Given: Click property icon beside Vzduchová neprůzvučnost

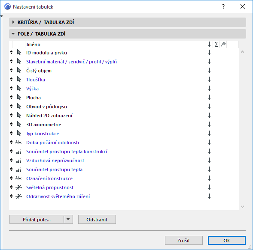Looking at the screenshot, I should pos(19,161).
